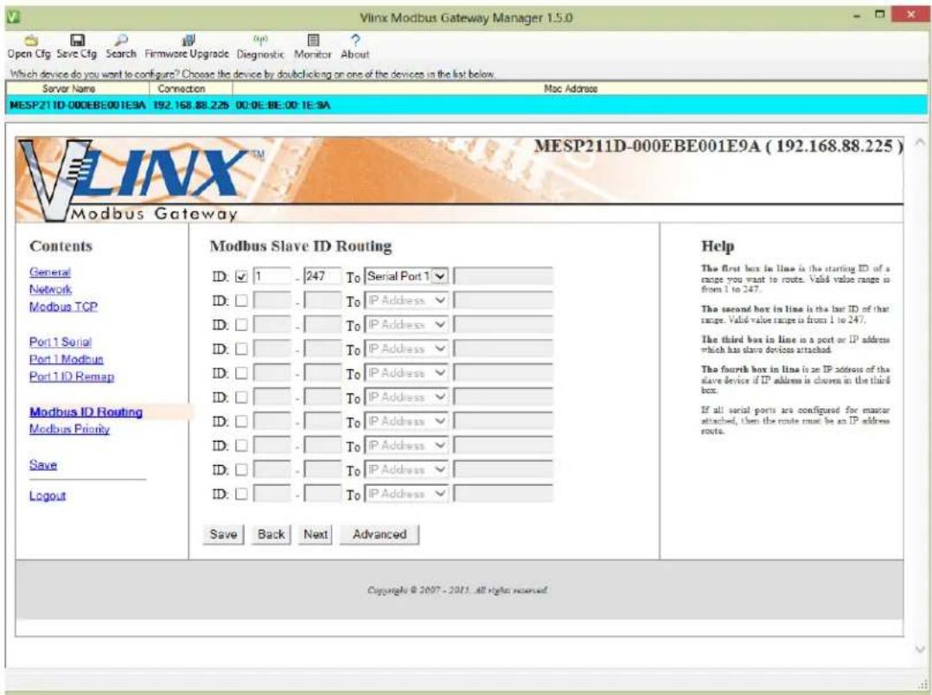This screenshot has width=932, height=695.
Task: Open tenth row IP Address dropdown
Action: tap(406, 494)
